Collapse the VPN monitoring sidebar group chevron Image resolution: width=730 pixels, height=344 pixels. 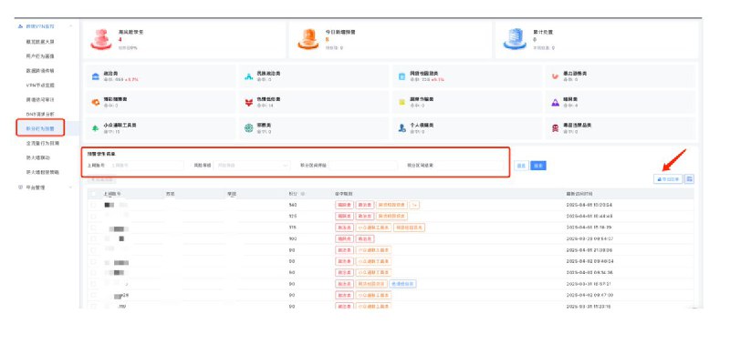coord(71,26)
